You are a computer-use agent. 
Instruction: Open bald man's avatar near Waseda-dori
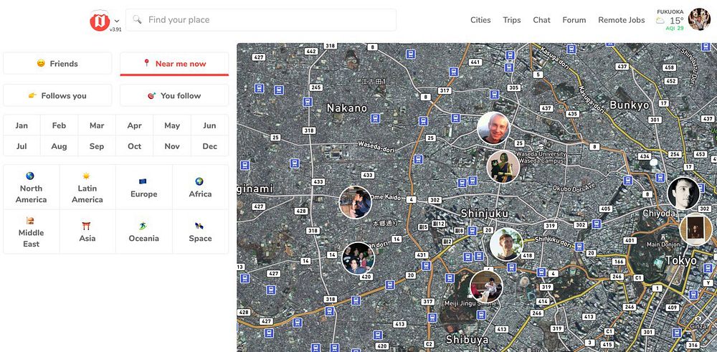493,128
